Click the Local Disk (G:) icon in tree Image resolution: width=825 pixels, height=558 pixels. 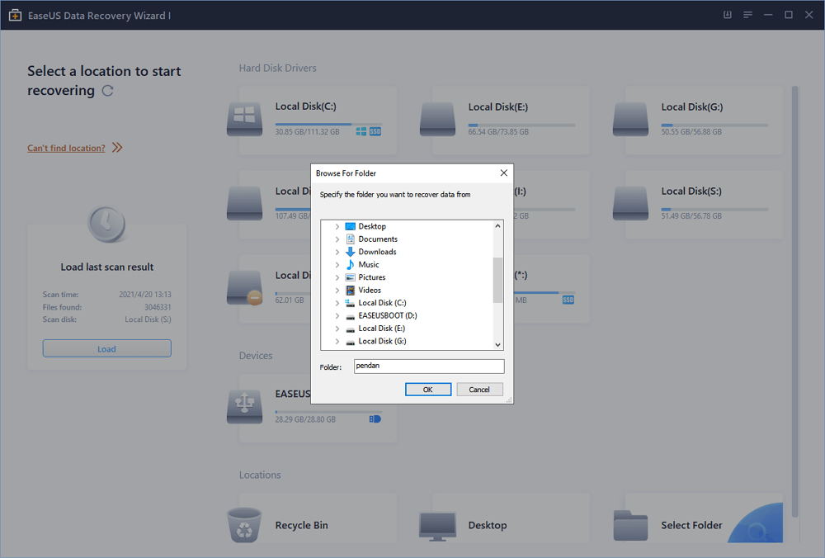coord(351,341)
